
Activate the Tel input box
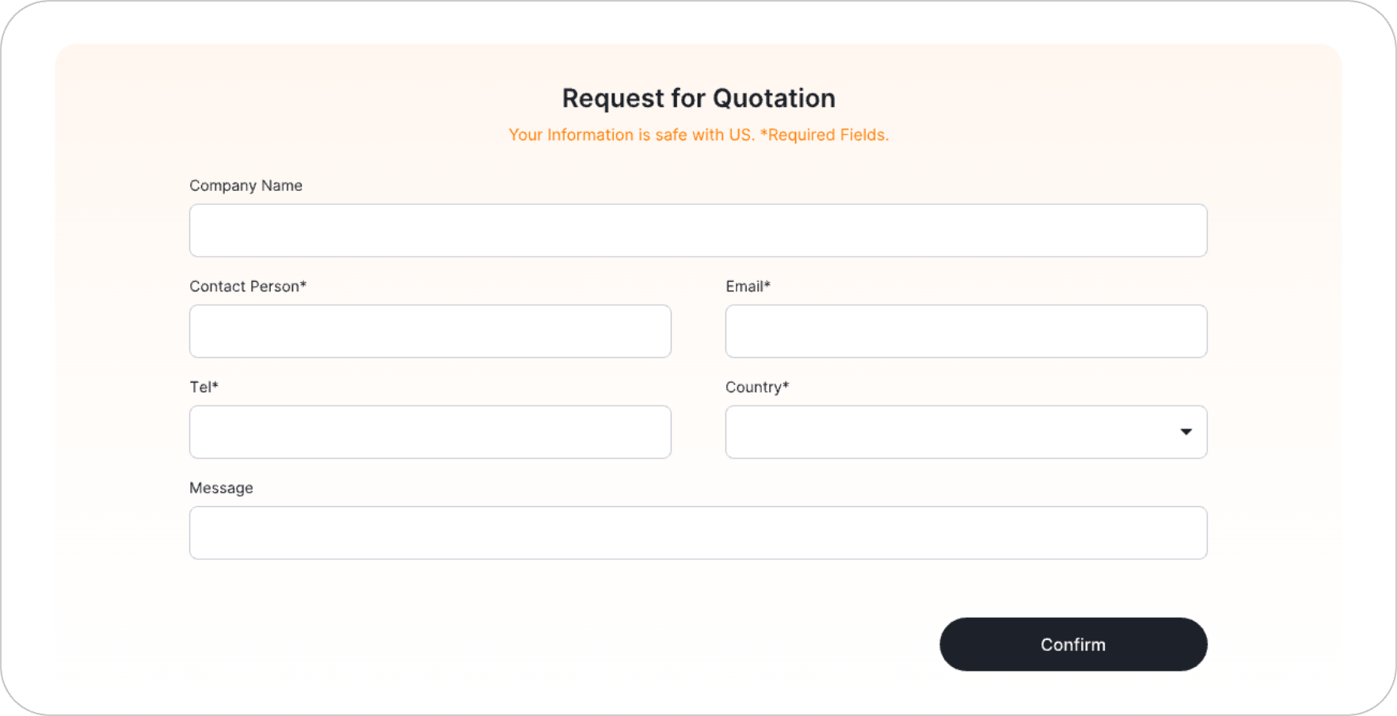pyautogui.click(x=430, y=432)
